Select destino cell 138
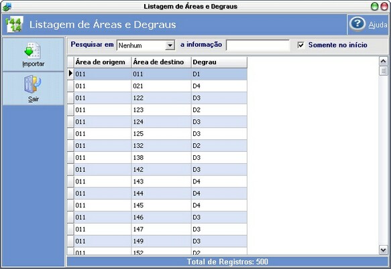The image size is (391, 269). click(x=161, y=157)
